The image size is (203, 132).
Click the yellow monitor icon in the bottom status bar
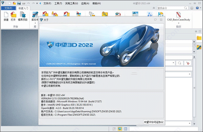point(120,129)
